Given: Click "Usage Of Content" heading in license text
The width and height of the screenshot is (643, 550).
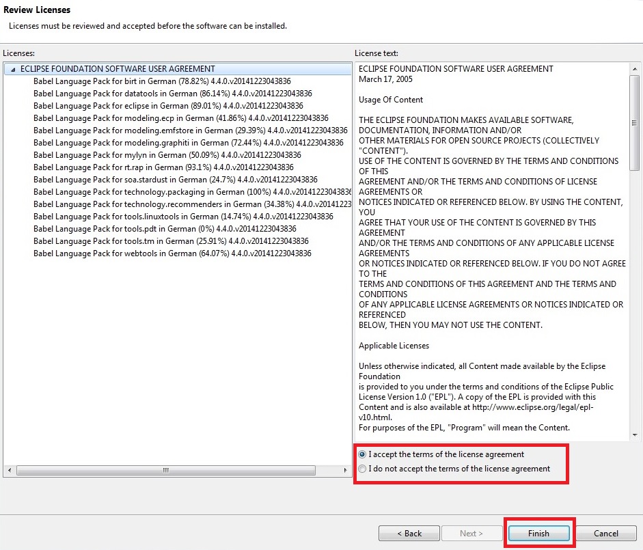Looking at the screenshot, I should [391, 100].
